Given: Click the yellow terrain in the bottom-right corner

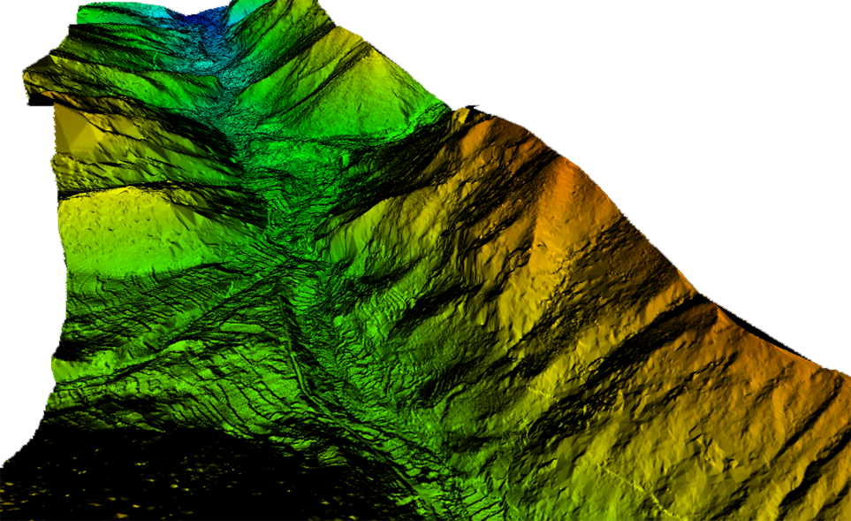Looking at the screenshot, I should coord(795,460).
